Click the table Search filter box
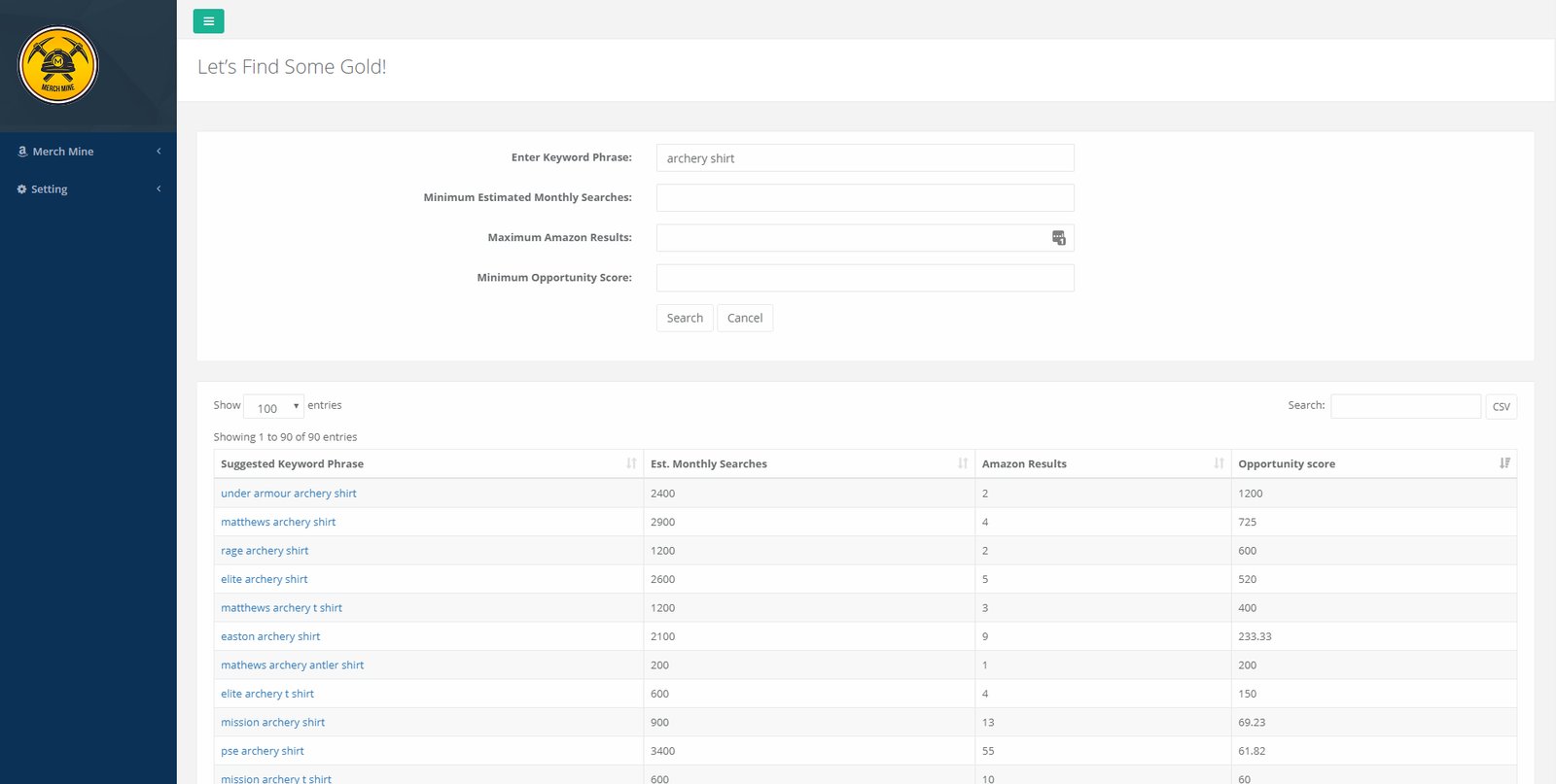This screenshot has height=784, width=1556. click(1404, 406)
